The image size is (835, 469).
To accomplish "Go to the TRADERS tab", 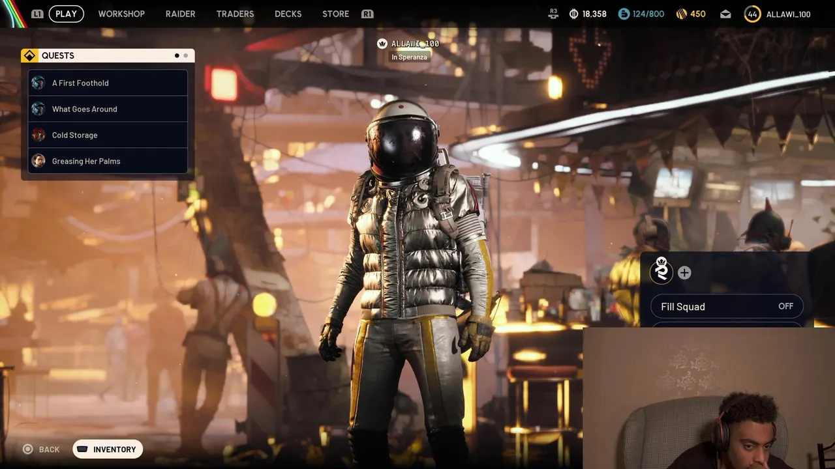I will (x=235, y=14).
